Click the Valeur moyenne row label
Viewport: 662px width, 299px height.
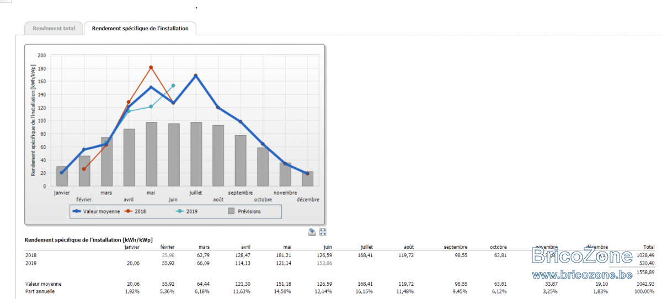[43, 284]
